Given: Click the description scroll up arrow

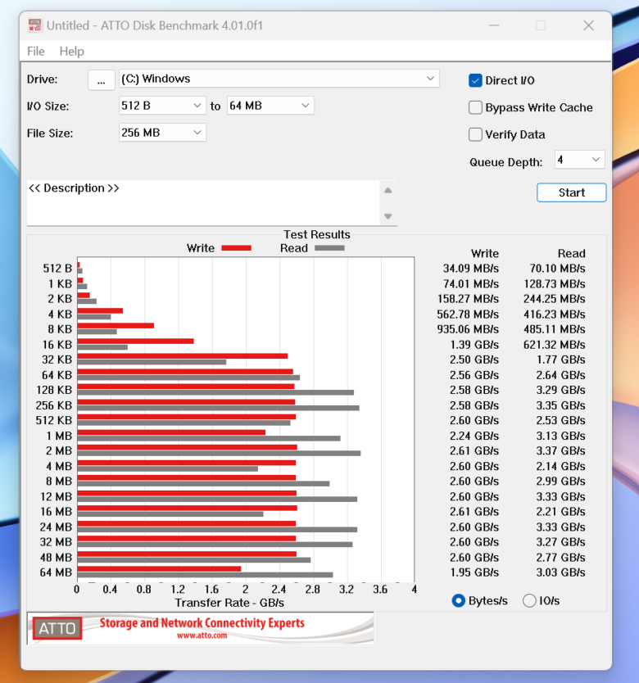Looking at the screenshot, I should click(x=388, y=190).
